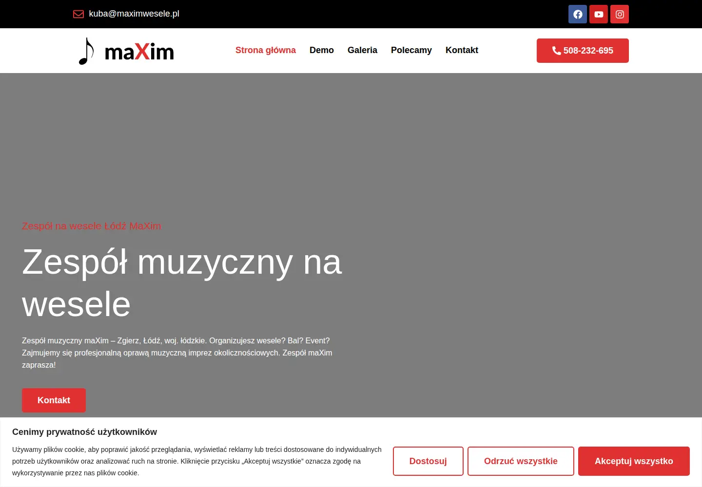Open the Demo menu item
The width and height of the screenshot is (702, 487).
coord(322,50)
